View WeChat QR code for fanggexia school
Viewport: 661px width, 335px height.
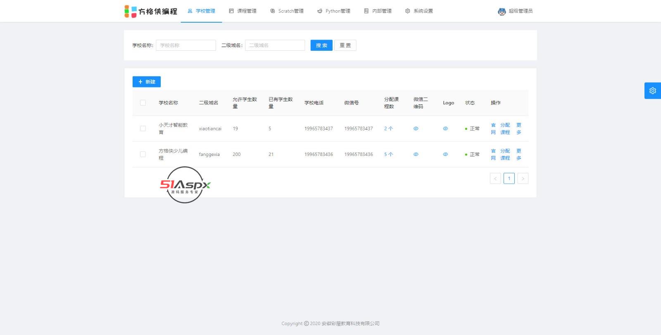(416, 154)
